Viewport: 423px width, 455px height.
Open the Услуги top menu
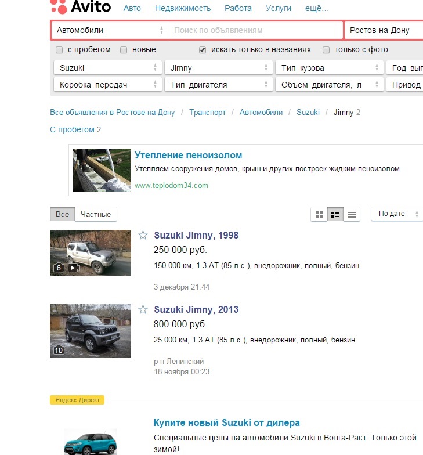[279, 8]
